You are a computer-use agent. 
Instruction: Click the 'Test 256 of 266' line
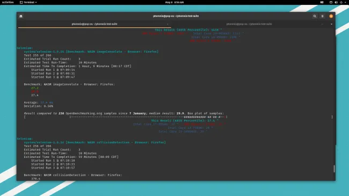point(38,146)
